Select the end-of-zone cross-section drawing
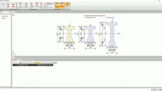Viewport: 162px width, 91px height. (112, 34)
